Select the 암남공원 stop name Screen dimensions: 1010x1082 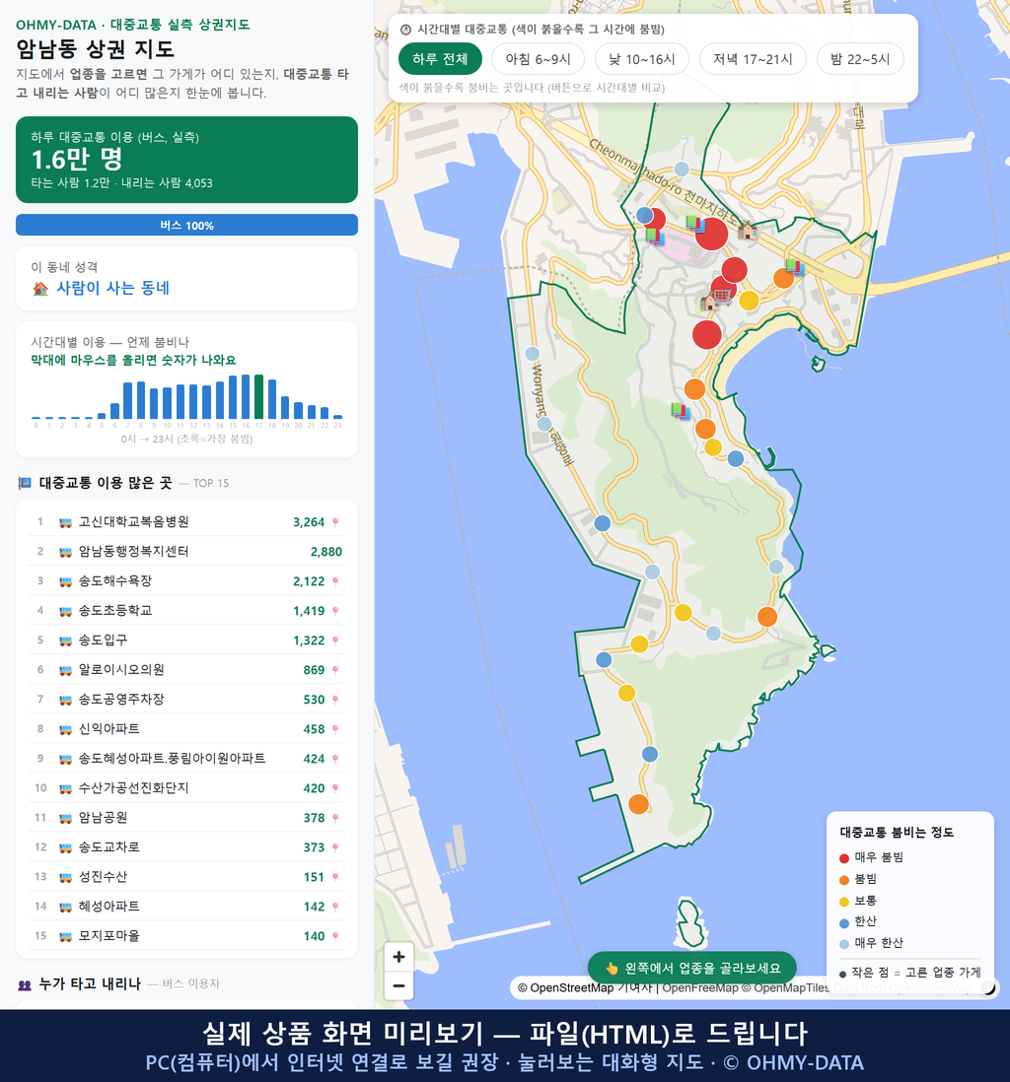(x=103, y=819)
